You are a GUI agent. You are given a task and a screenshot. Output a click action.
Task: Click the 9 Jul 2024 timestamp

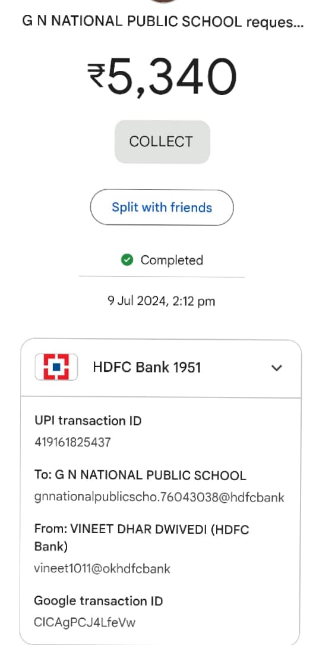[162, 302]
